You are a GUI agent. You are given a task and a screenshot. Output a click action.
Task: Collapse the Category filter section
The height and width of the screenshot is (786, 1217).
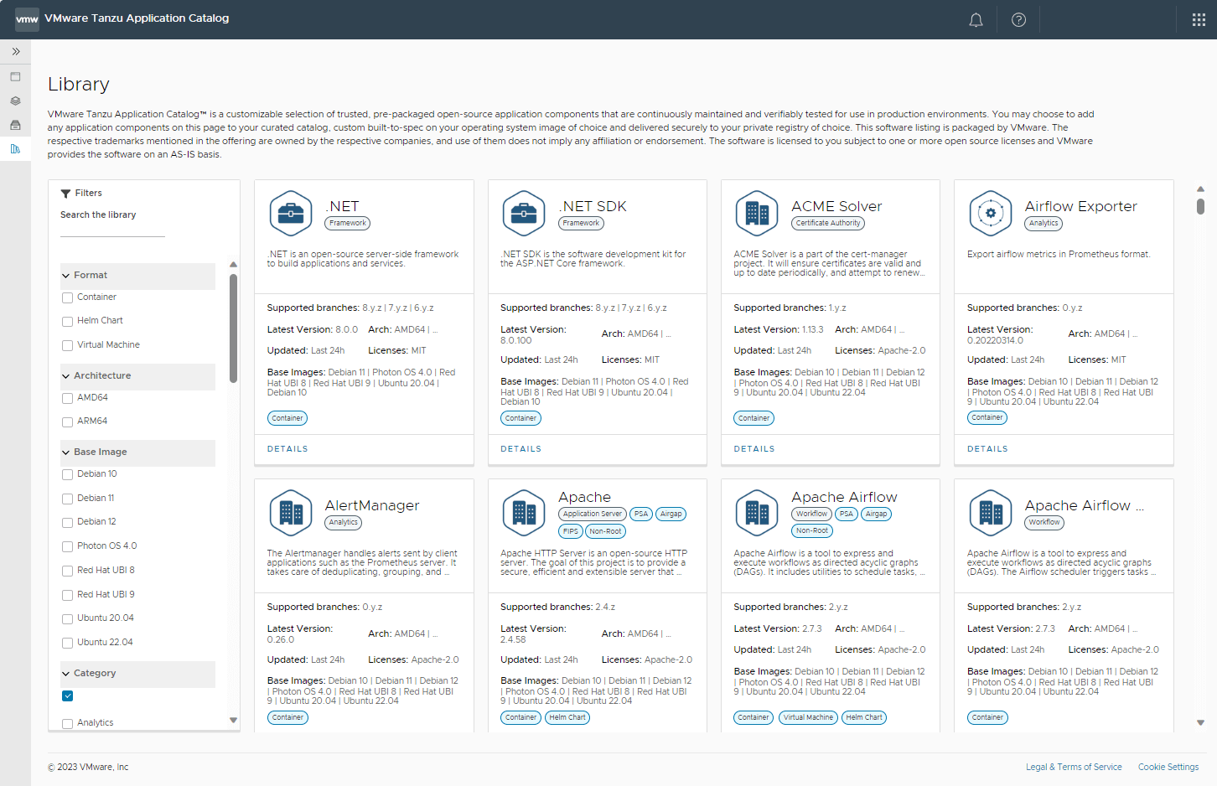137,674
